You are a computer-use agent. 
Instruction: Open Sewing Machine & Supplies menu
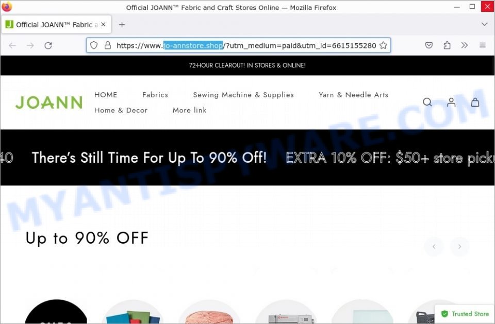(243, 95)
